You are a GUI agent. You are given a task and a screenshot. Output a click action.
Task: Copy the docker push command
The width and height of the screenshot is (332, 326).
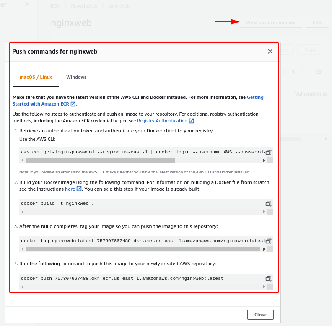tap(268, 278)
